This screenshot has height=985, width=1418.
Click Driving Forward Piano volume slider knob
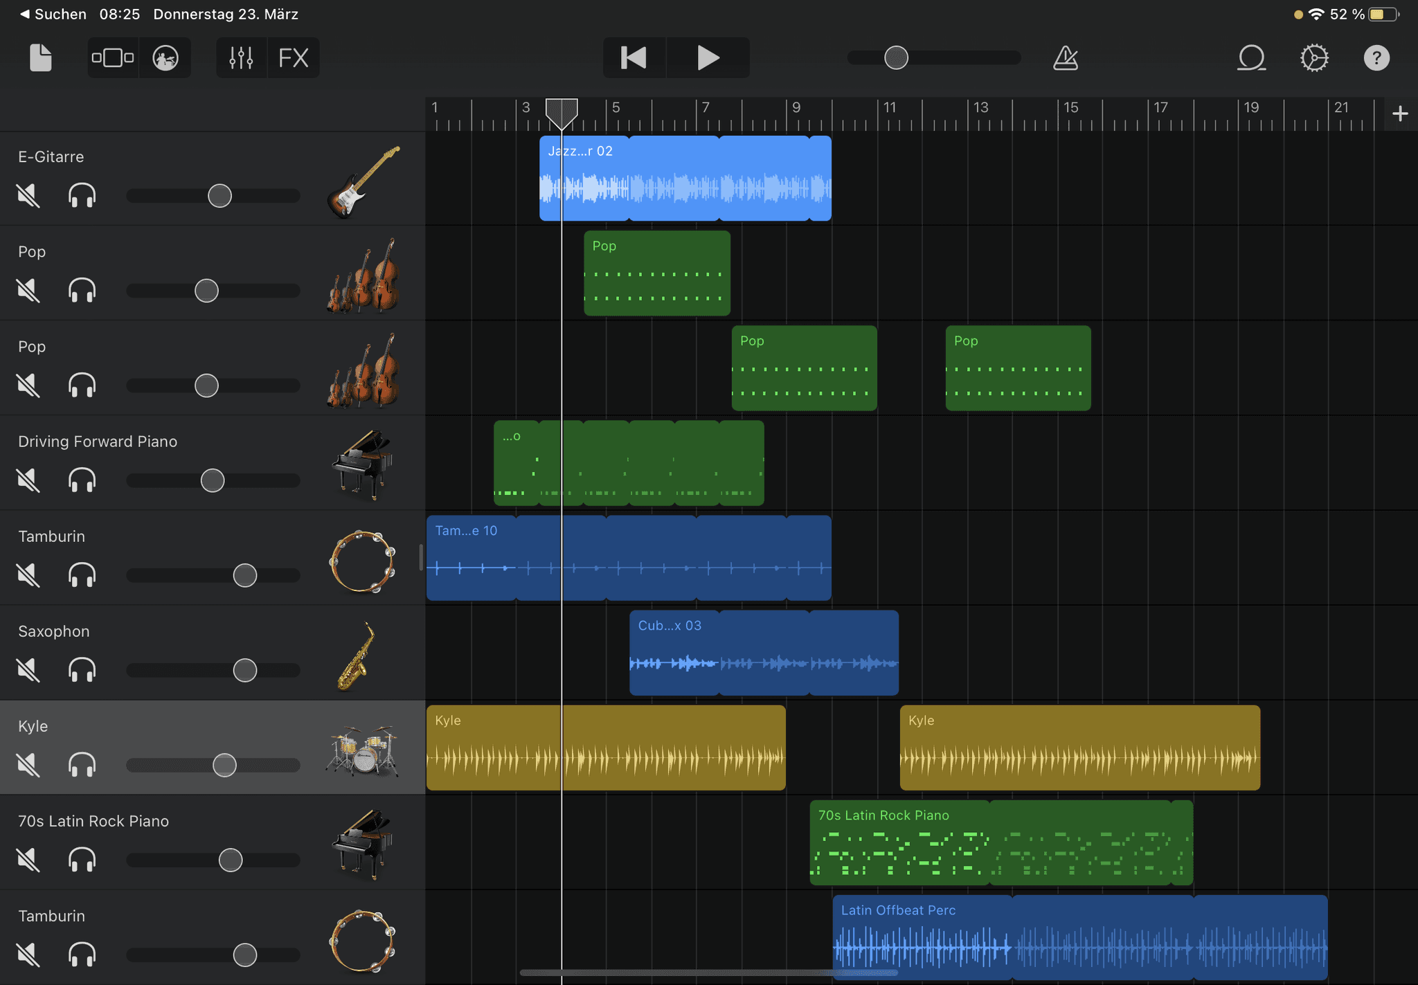tap(213, 480)
